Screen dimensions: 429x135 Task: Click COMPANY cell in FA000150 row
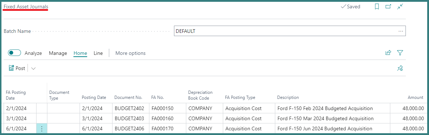(x=204, y=109)
